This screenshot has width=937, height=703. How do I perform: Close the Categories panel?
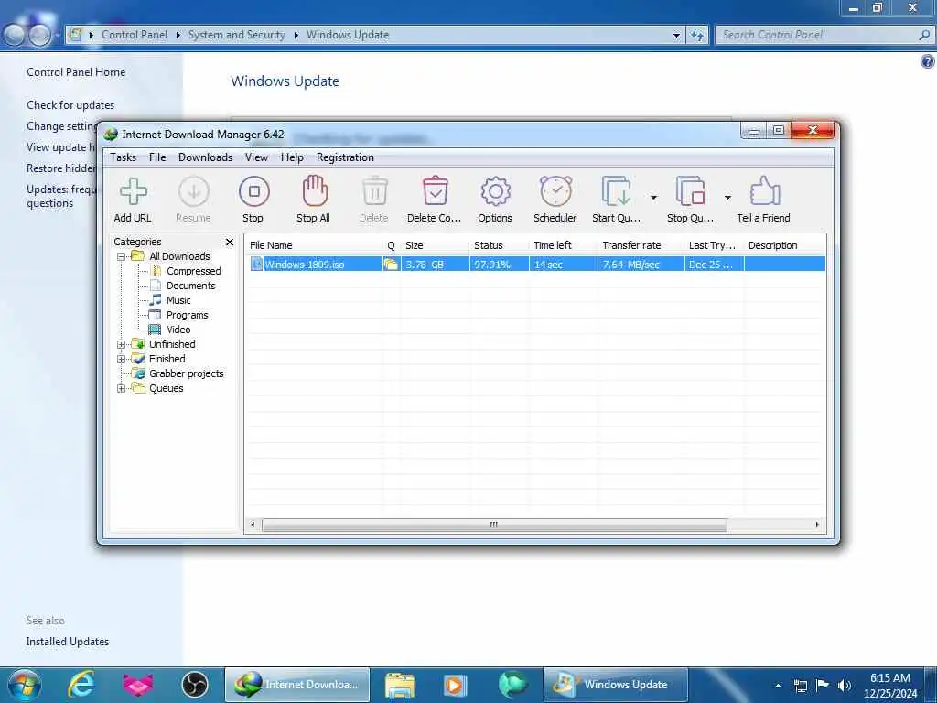tap(230, 242)
